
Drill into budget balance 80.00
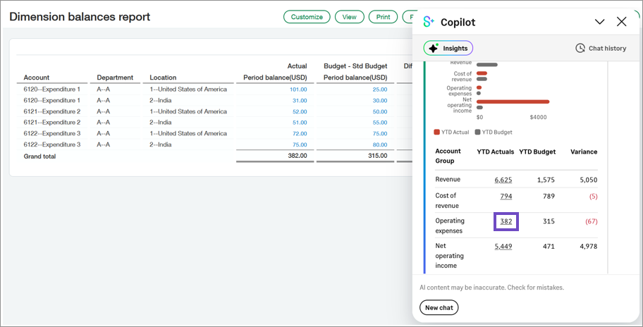379,144
